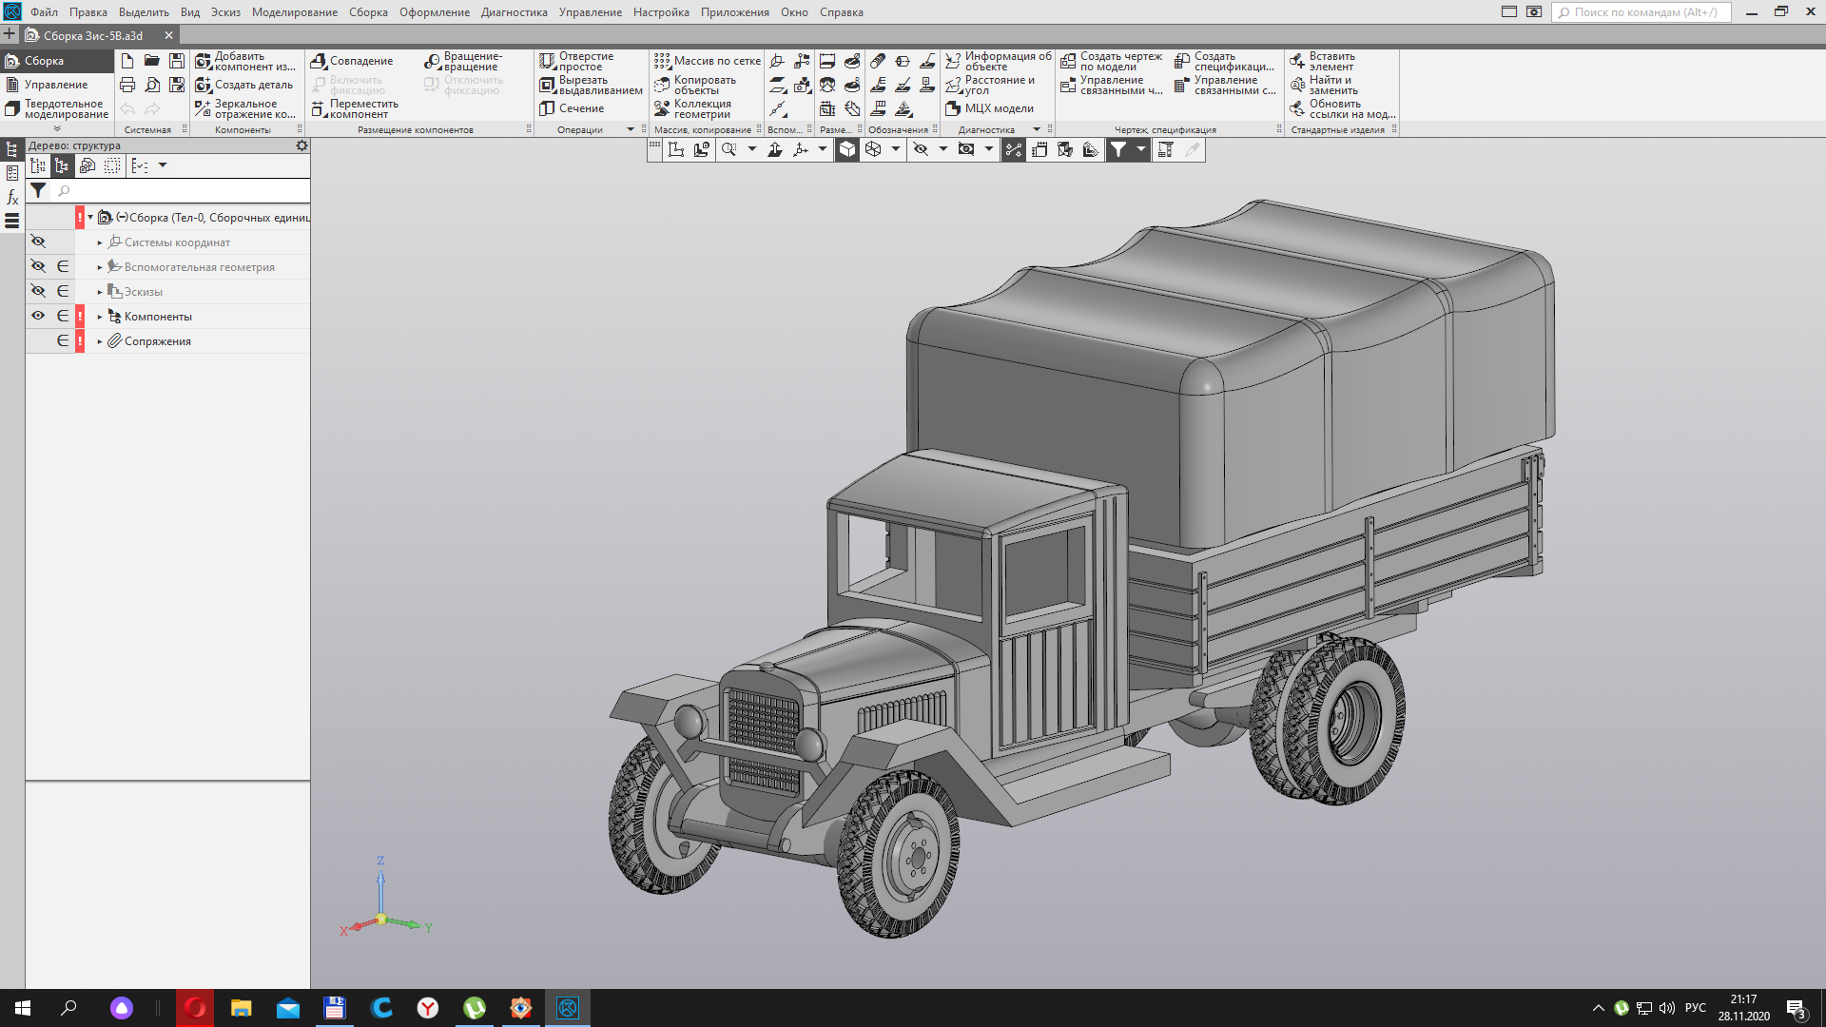Click the Совпадение (Mate) constraint icon
Image resolution: width=1826 pixels, height=1027 pixels.
(351, 60)
